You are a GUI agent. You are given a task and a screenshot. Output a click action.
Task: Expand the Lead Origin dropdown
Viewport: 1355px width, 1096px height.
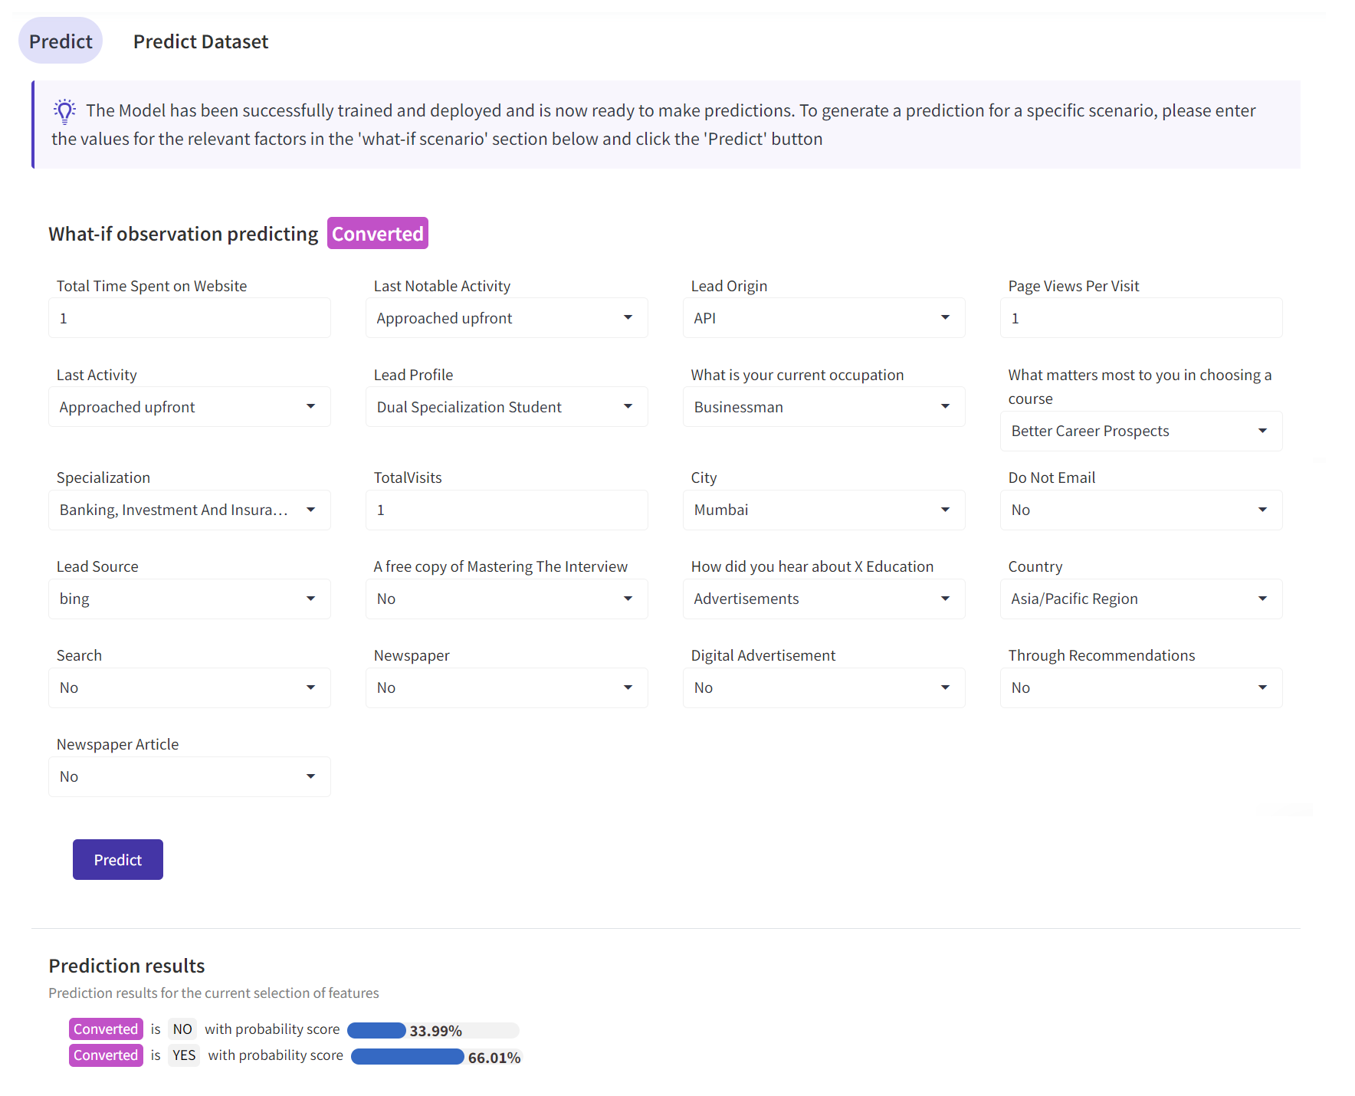[x=823, y=318]
